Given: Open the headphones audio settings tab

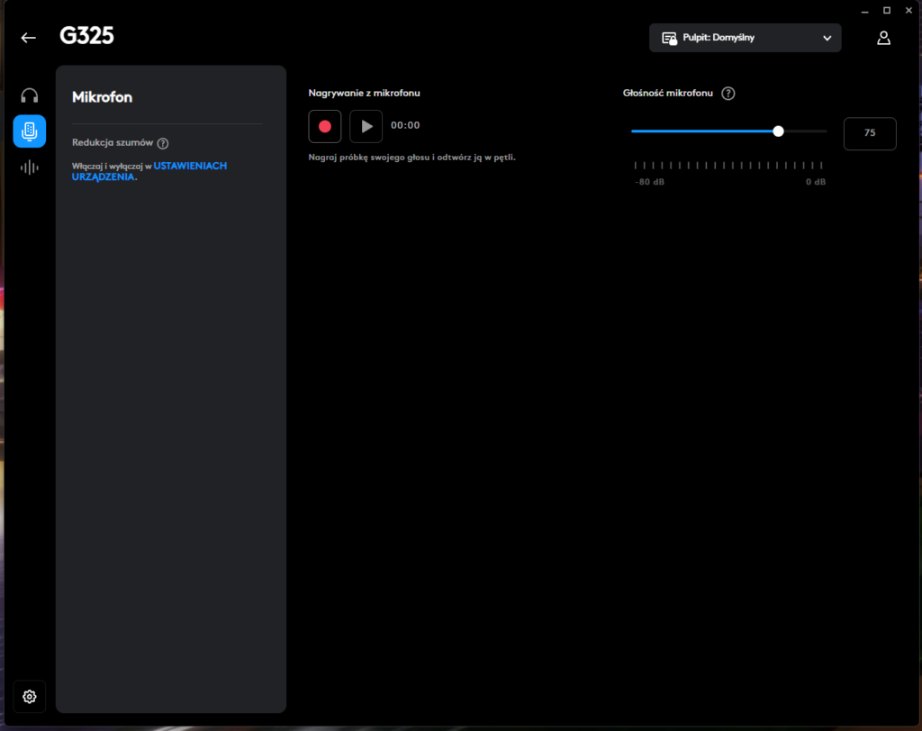Looking at the screenshot, I should point(30,95).
